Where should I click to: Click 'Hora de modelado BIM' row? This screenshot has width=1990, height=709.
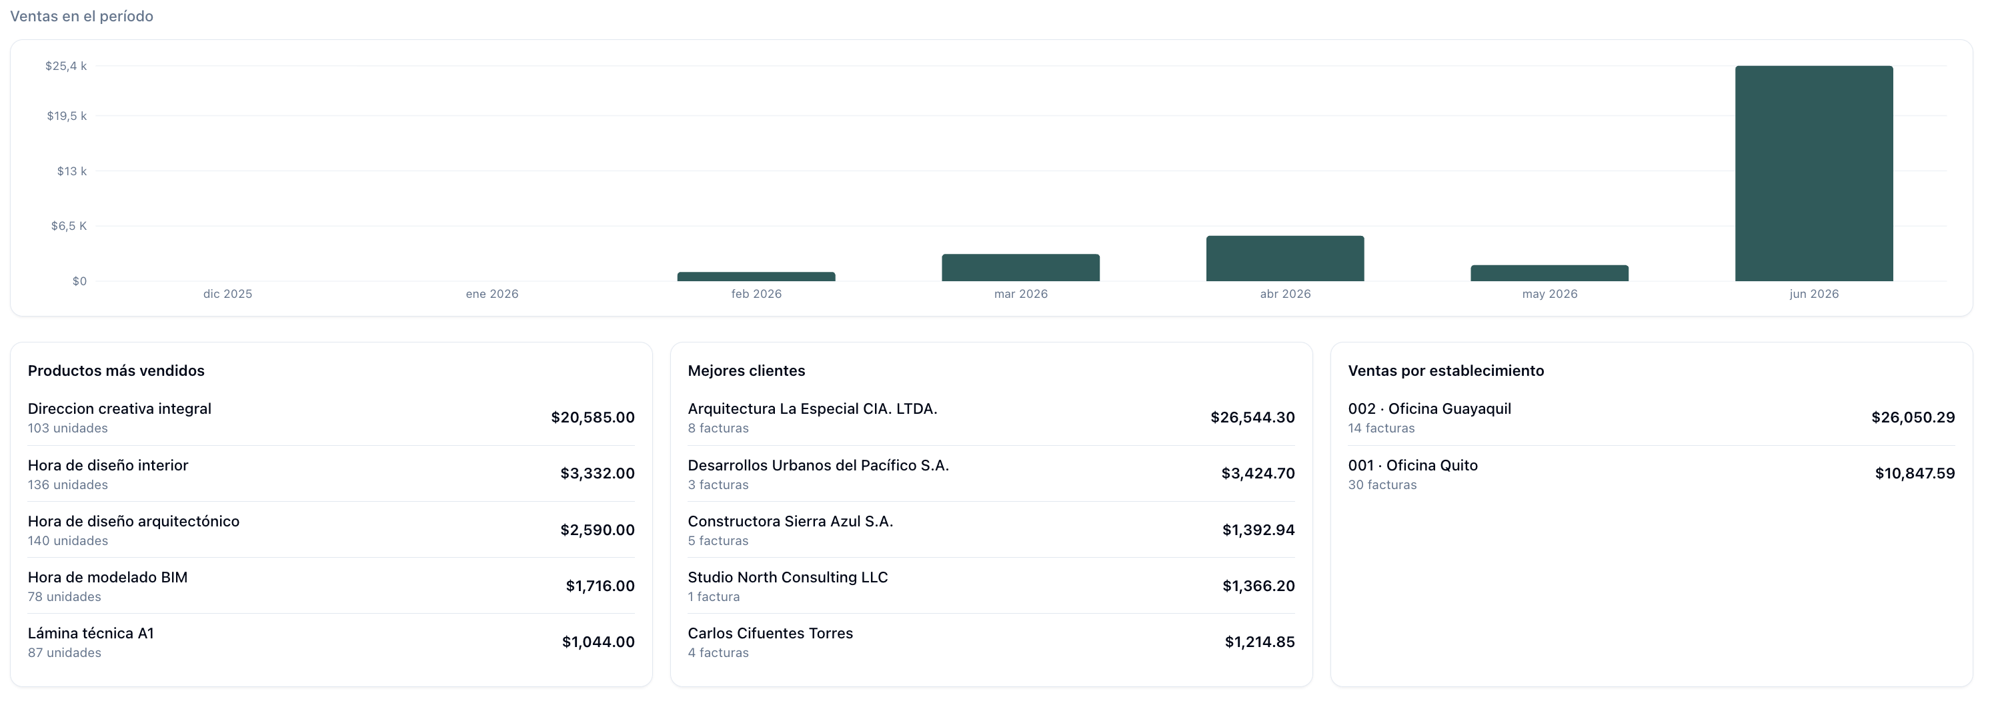[x=331, y=586]
